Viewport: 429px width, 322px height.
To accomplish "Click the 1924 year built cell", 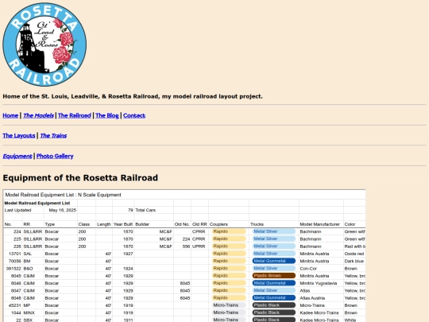I will (x=123, y=269).
